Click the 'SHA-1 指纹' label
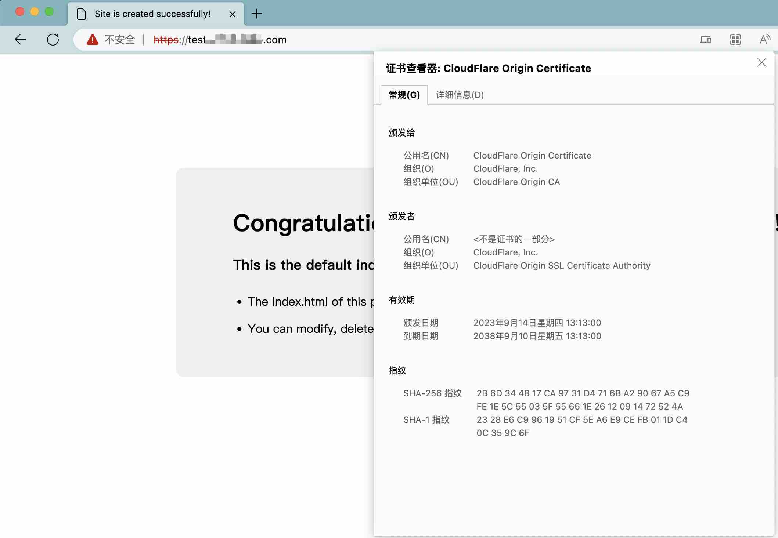This screenshot has height=538, width=778. (x=426, y=420)
